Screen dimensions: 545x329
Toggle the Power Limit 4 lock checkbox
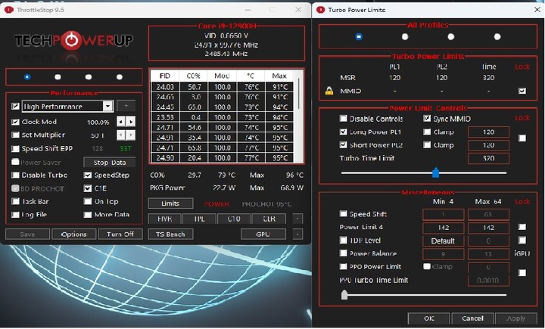pos(522,227)
